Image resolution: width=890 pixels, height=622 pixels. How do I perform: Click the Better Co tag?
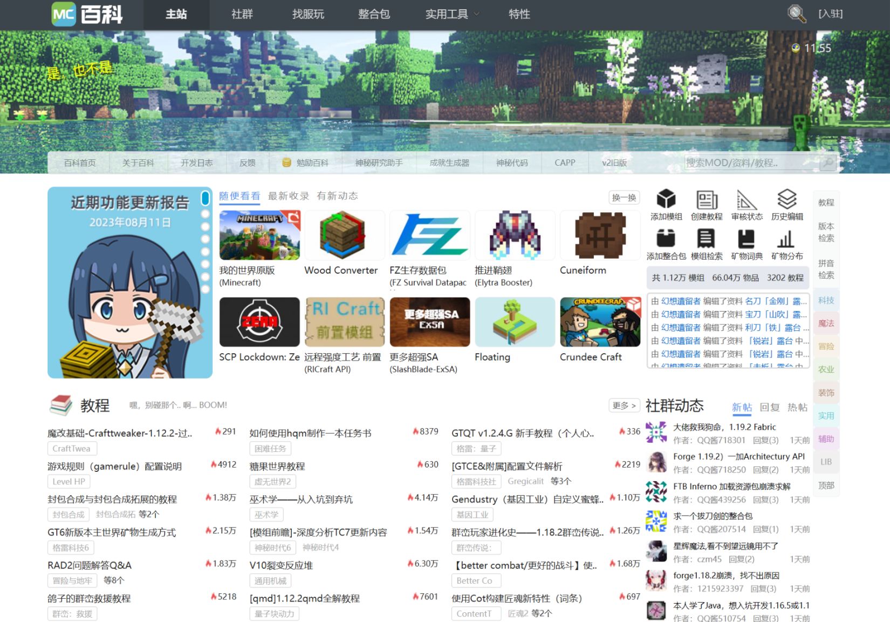coord(475,581)
